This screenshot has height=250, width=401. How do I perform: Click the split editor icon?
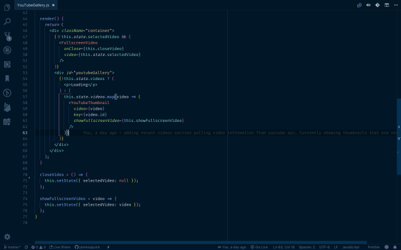point(387,5)
